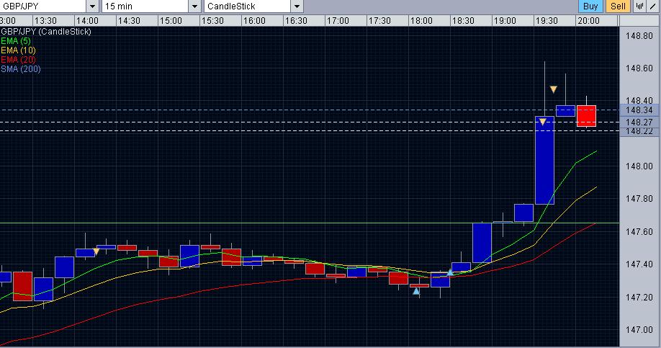
Task: Click the 148.27 price level label
Action: pos(639,122)
